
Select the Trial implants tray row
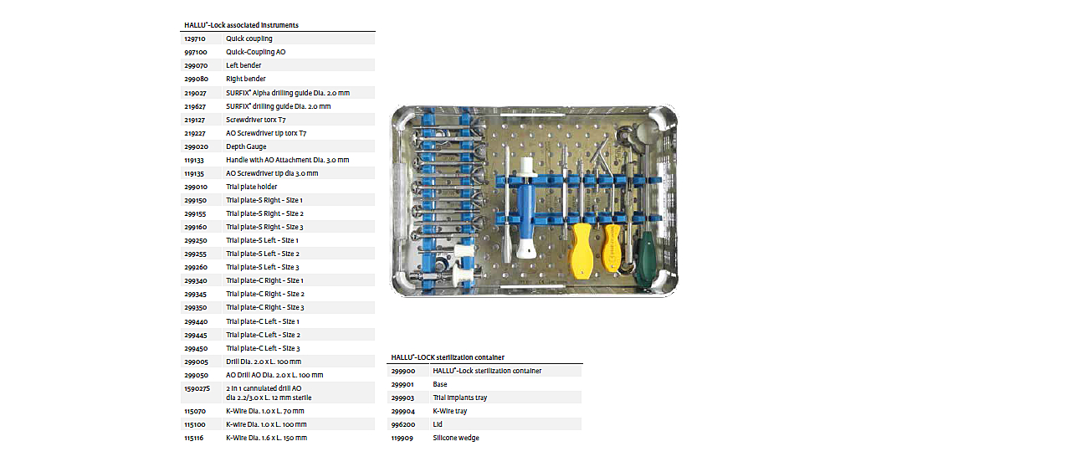click(x=485, y=398)
